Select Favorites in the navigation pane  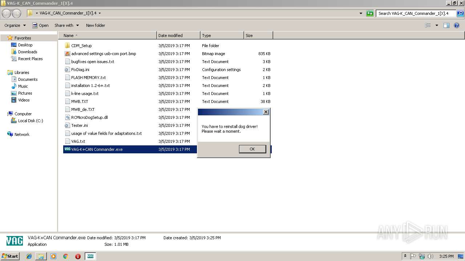tap(23, 38)
